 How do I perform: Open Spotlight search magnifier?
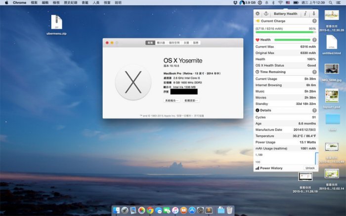[x=330, y=2]
